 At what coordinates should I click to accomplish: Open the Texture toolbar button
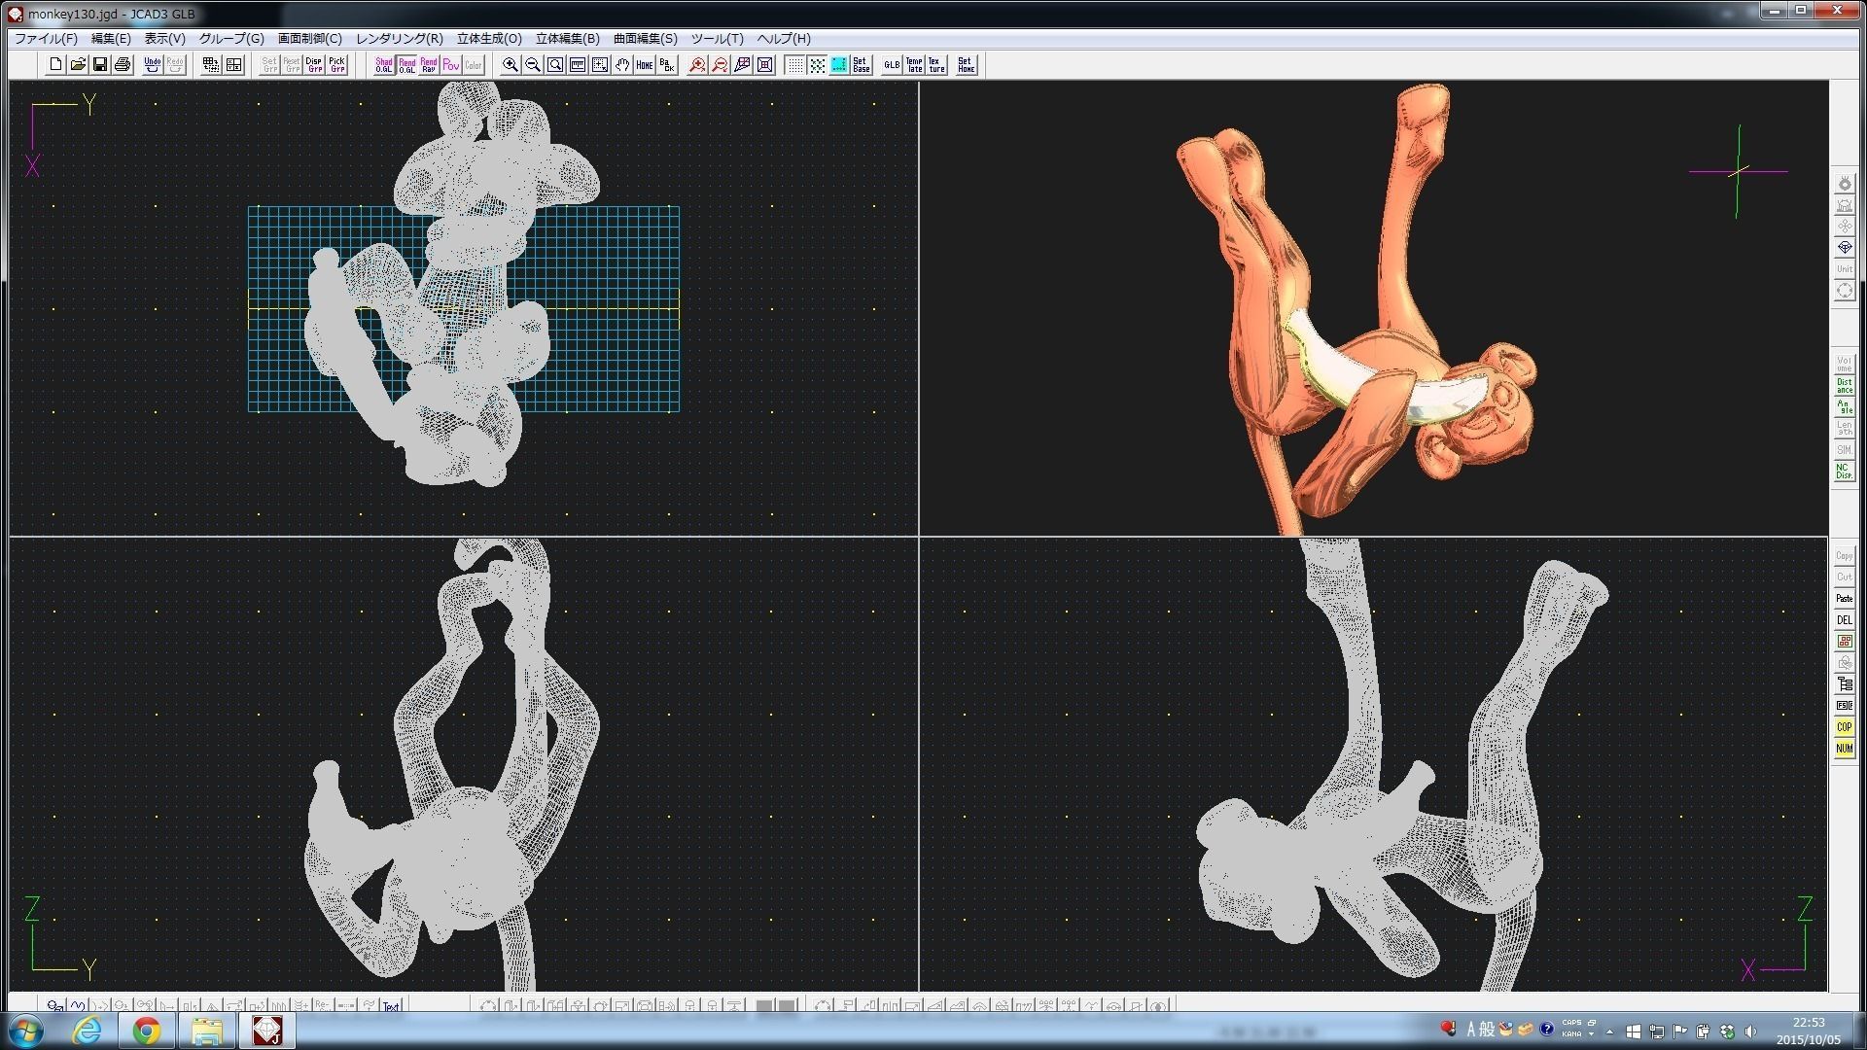pos(936,65)
